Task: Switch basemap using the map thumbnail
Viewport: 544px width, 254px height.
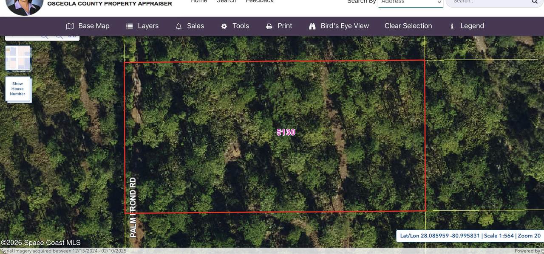Action: (x=17, y=58)
